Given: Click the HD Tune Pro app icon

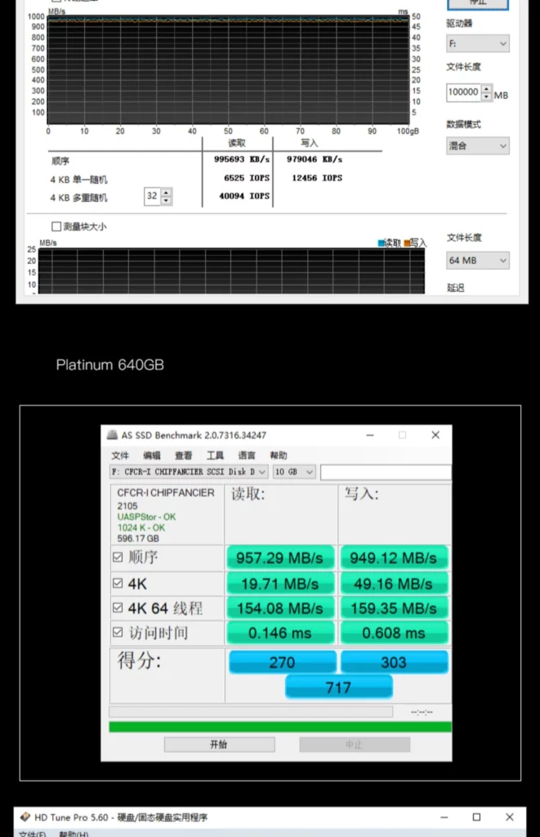Looking at the screenshot, I should (25, 817).
